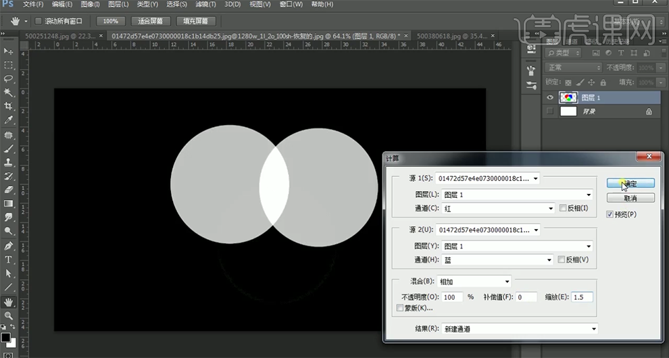This screenshot has width=669, height=358.
Task: Select the Move tool
Action: click(x=9, y=51)
